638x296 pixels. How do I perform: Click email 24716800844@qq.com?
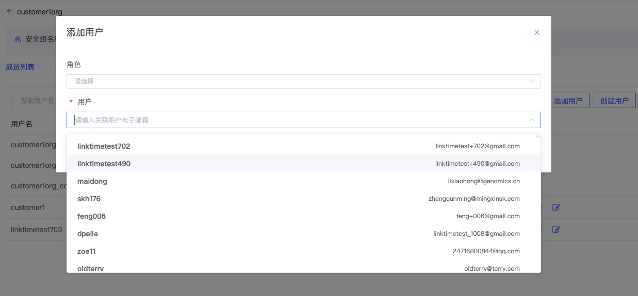coord(486,251)
